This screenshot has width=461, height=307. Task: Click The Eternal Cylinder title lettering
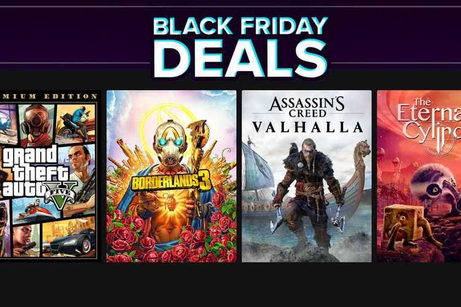click(429, 123)
